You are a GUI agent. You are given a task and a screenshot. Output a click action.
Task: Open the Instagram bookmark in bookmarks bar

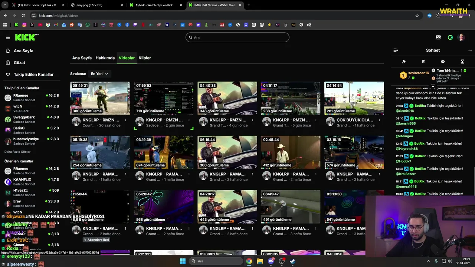tap(24, 25)
